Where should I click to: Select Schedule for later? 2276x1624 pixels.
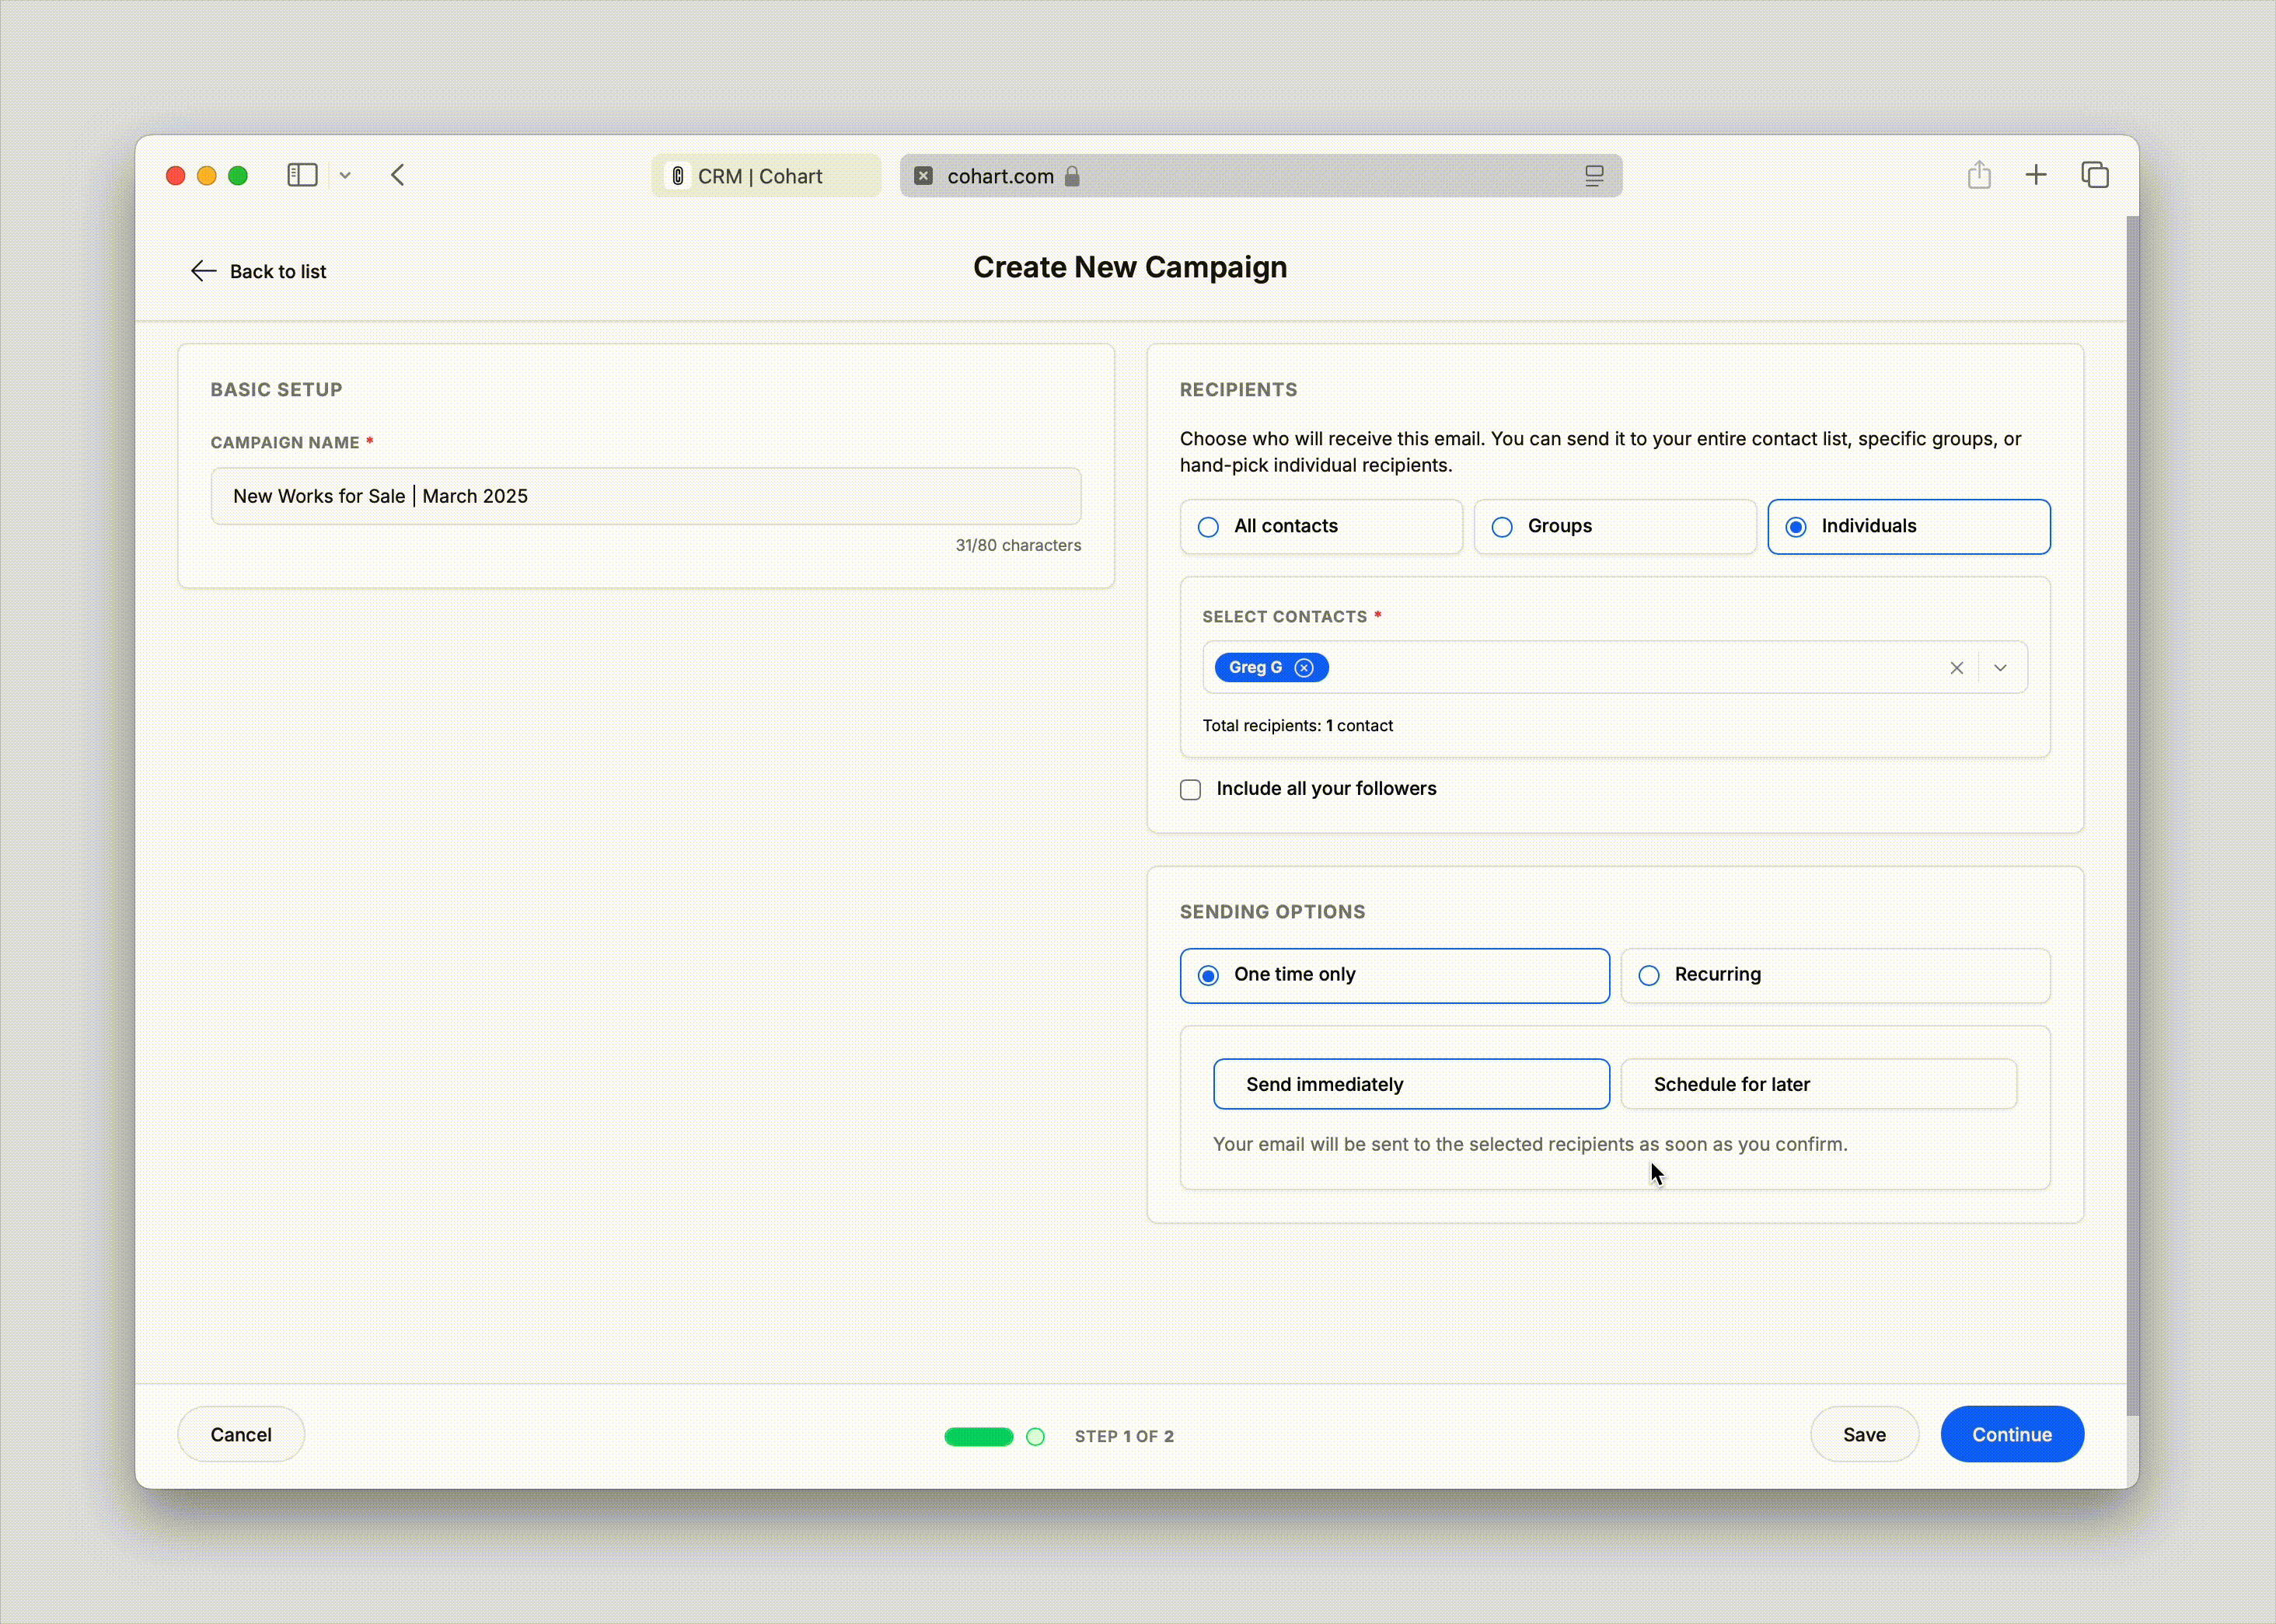[1818, 1084]
